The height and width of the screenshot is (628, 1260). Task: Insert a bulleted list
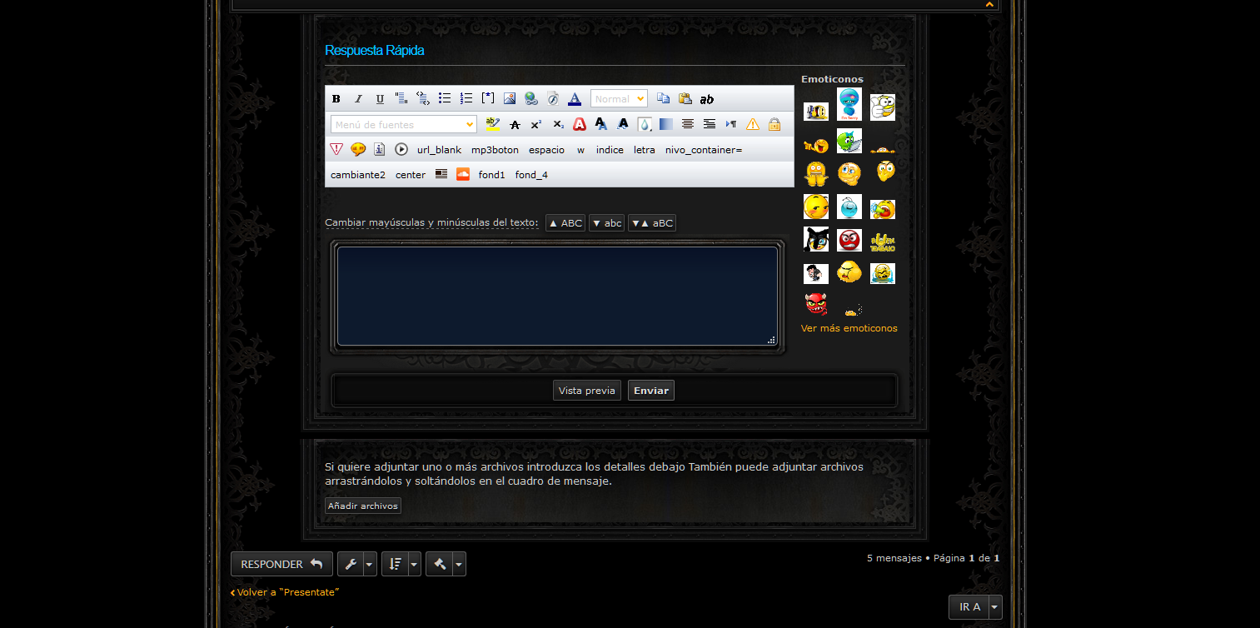click(x=445, y=99)
